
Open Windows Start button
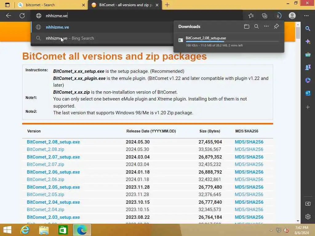[x=7, y=230]
